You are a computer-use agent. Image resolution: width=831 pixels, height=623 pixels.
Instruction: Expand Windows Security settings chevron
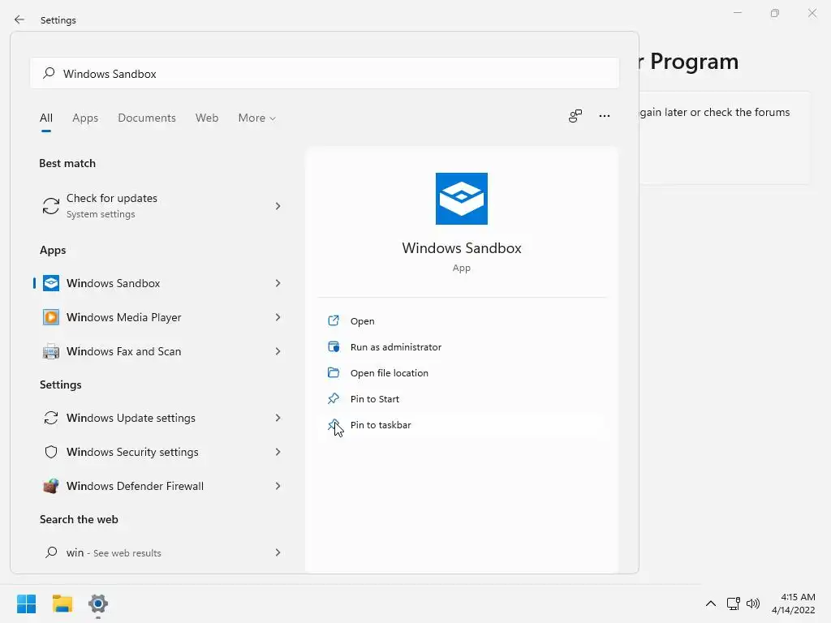coord(278,452)
